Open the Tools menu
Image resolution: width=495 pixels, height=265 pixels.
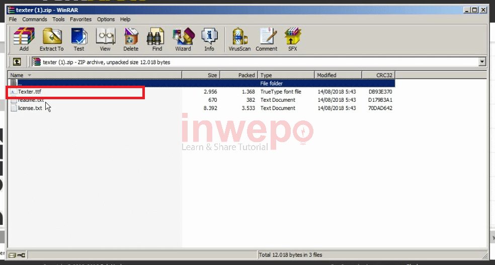coord(58,19)
